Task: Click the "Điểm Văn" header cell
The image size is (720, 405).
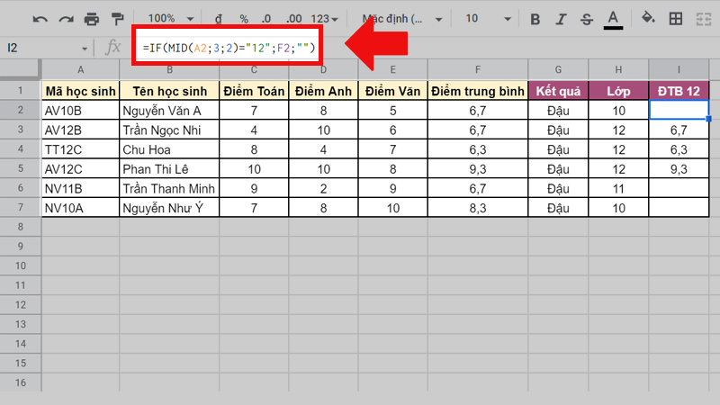Action: pos(392,91)
